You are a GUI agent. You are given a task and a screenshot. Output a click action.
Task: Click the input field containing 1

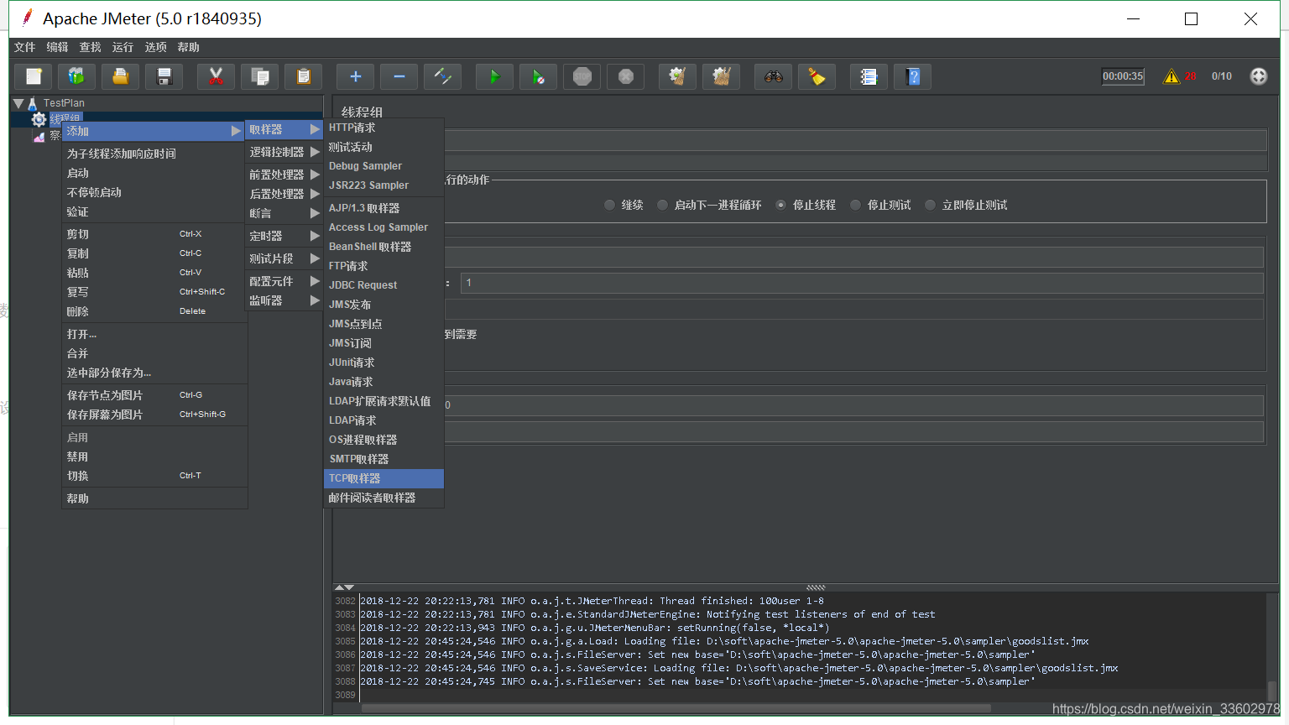tap(862, 283)
